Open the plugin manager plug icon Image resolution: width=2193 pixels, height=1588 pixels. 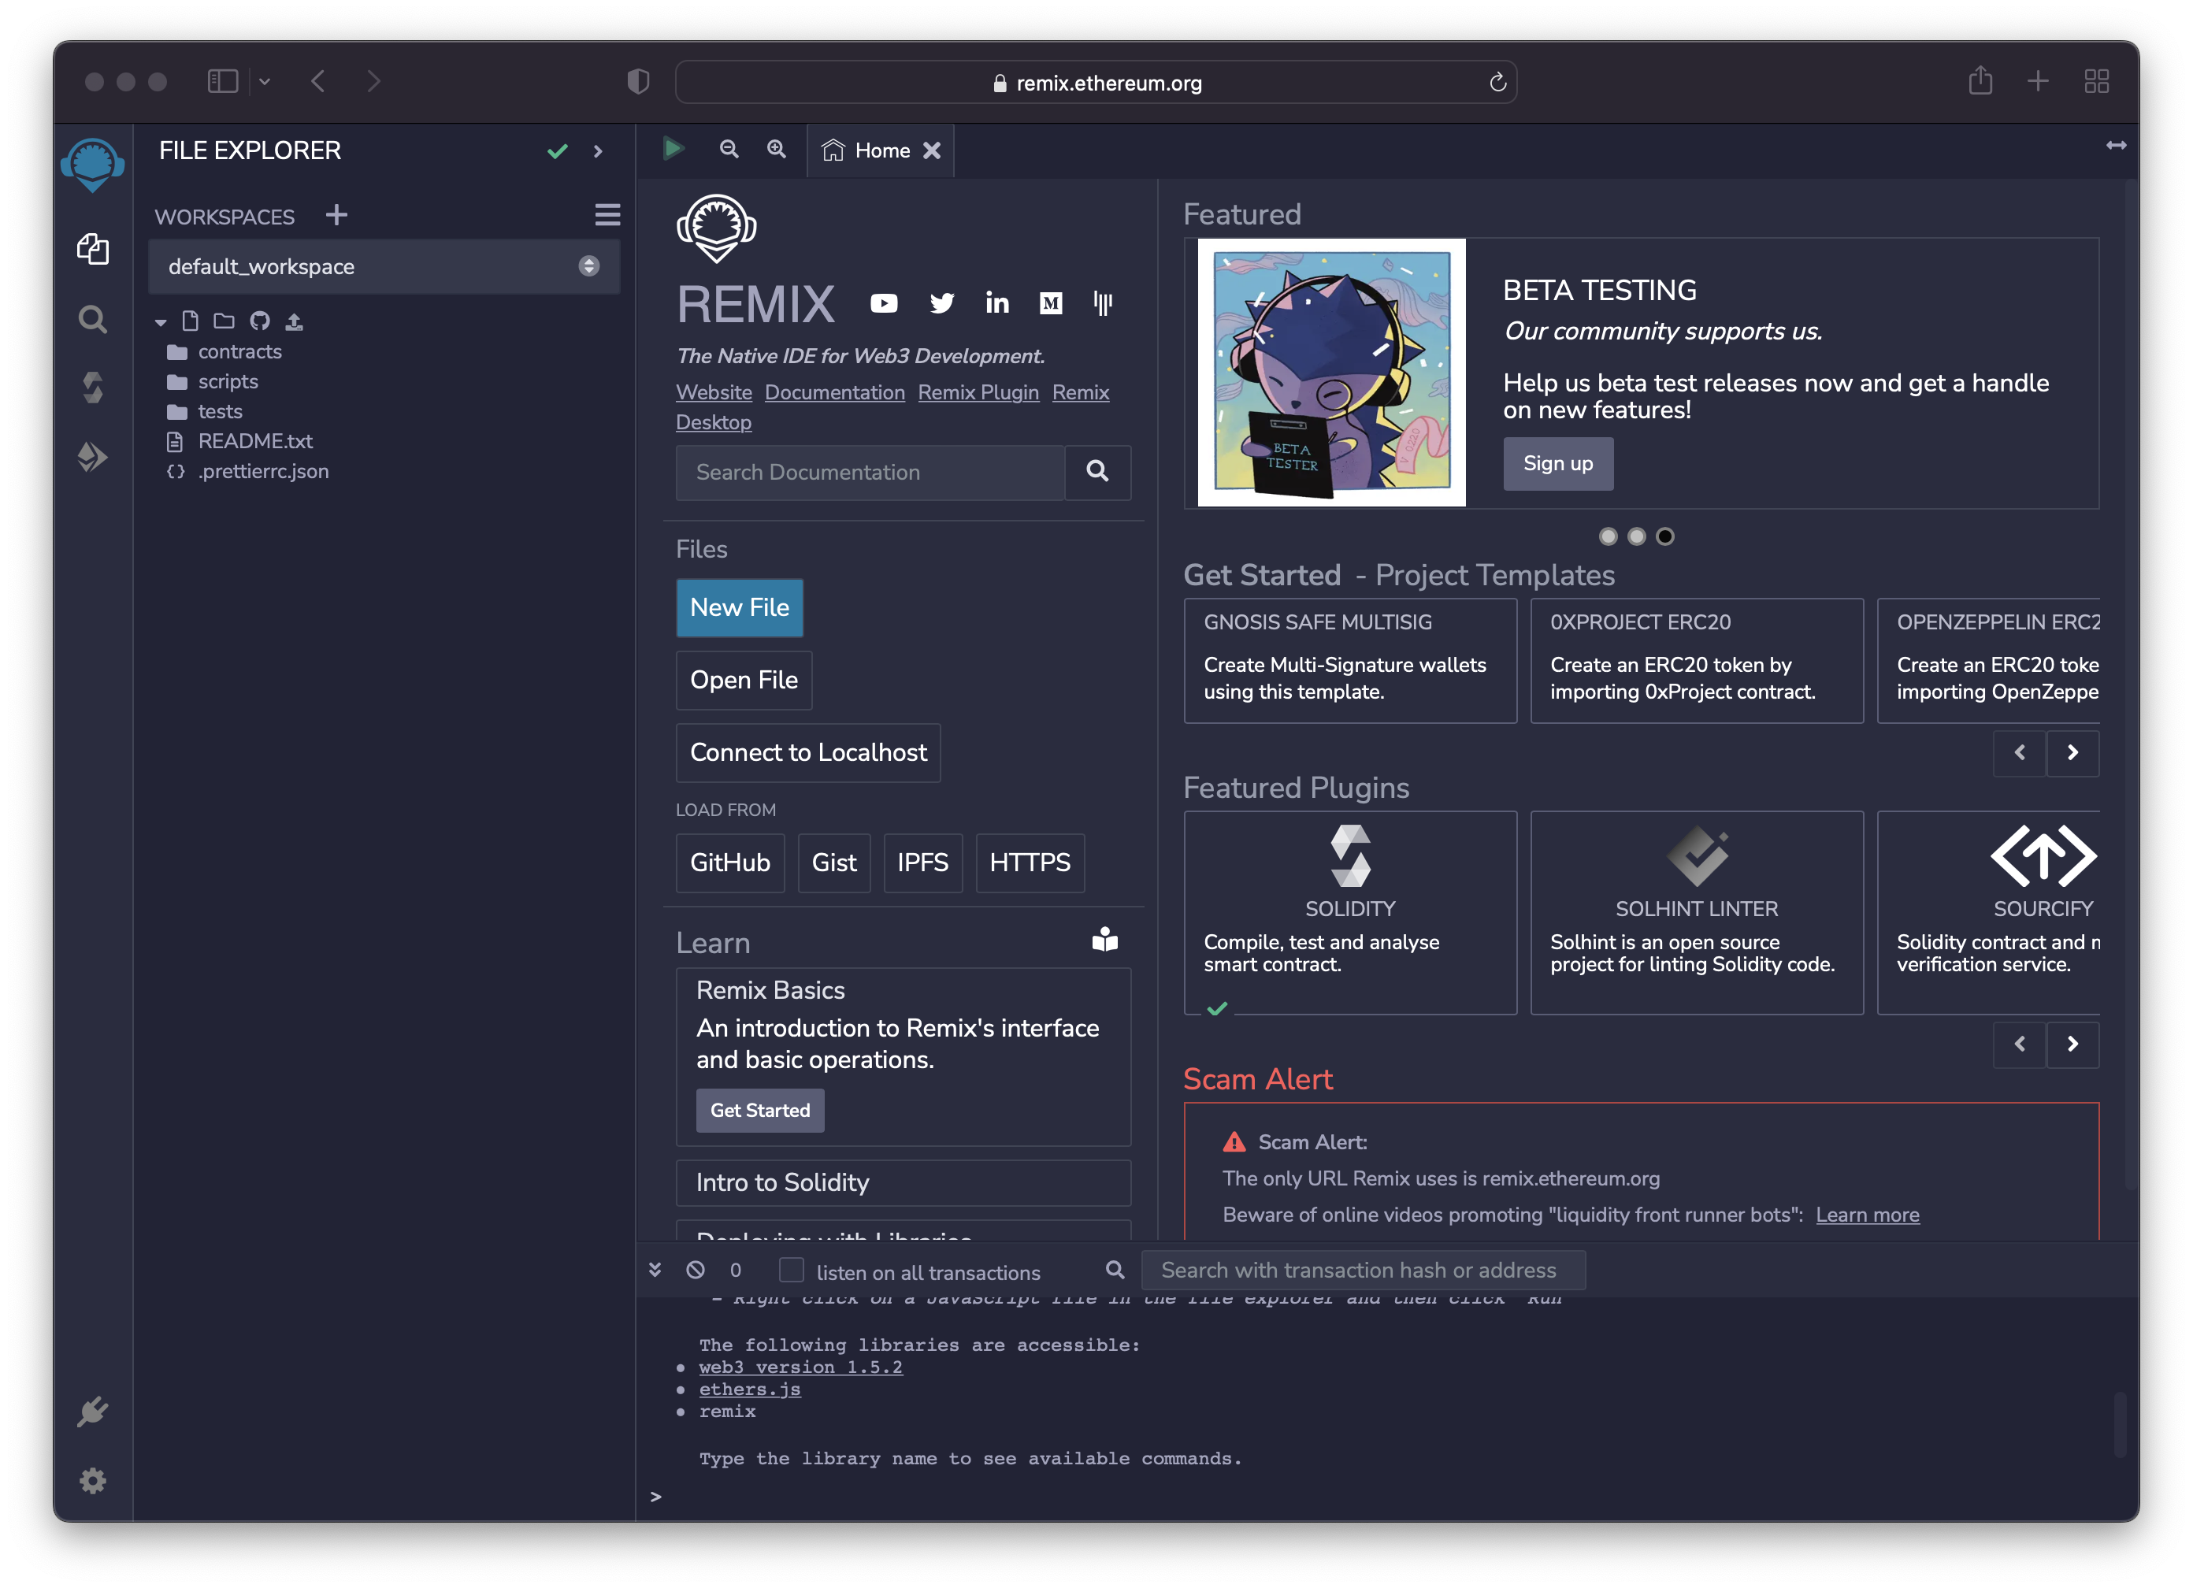tap(93, 1410)
